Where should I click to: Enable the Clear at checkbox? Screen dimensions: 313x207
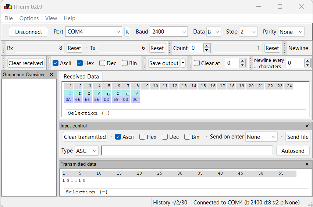[x=197, y=63]
